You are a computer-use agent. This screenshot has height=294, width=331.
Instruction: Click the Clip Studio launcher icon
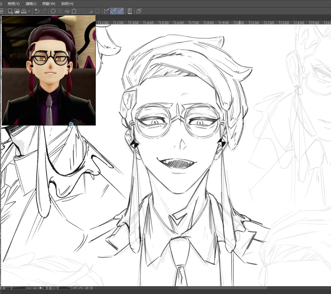click(1, 11)
